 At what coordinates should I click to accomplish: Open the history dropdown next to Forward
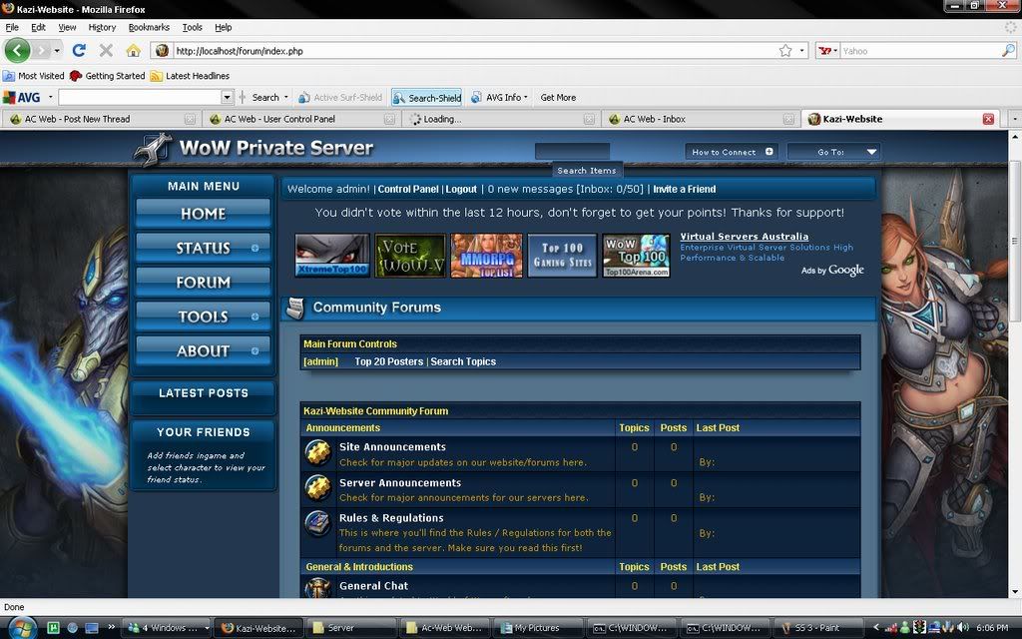(x=57, y=51)
